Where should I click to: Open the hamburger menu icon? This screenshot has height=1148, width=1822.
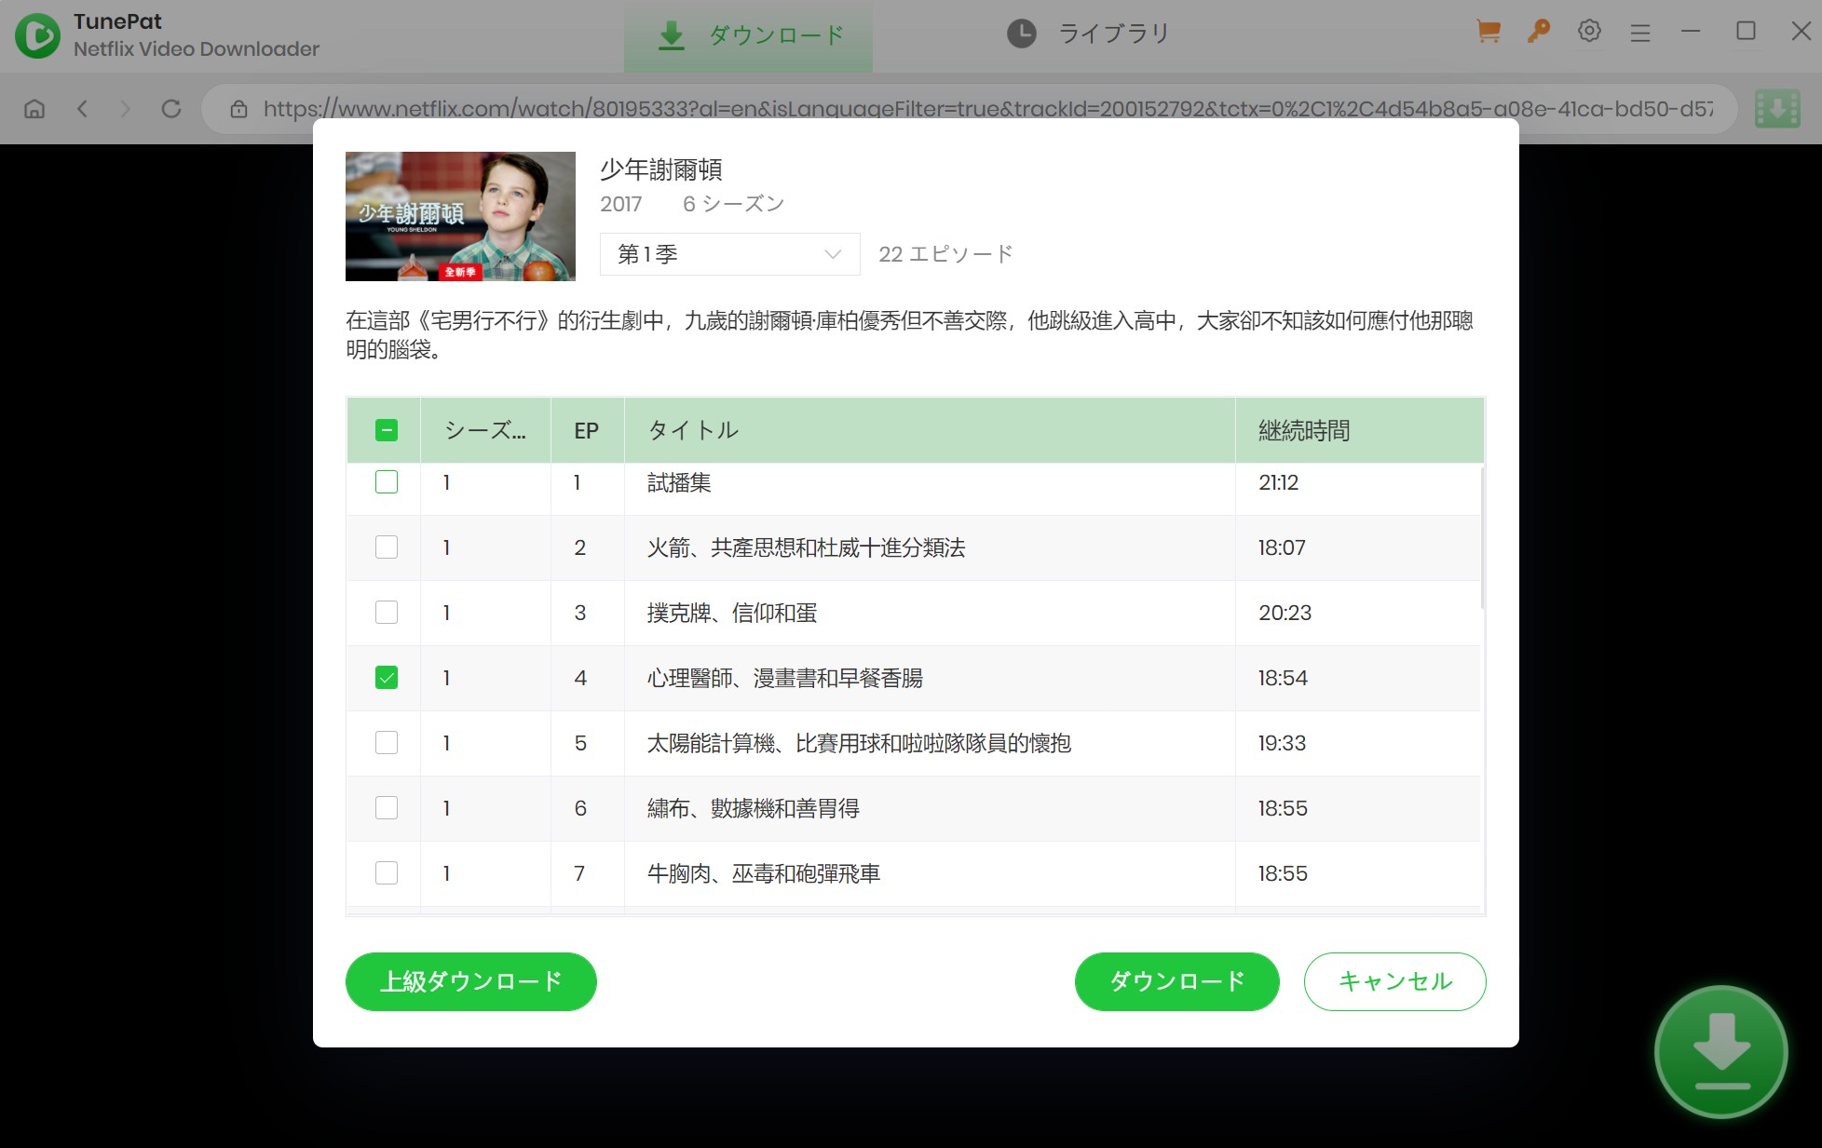click(x=1640, y=34)
